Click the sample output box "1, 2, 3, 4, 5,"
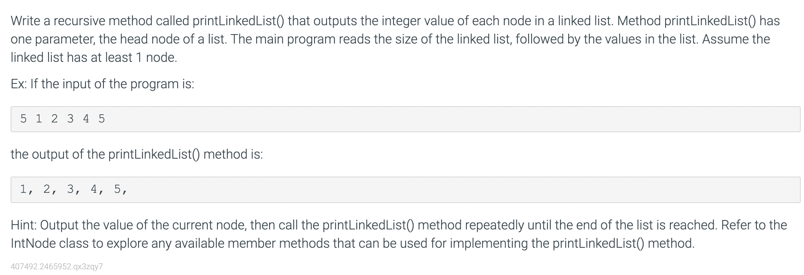This screenshot has width=804, height=275. point(405,190)
